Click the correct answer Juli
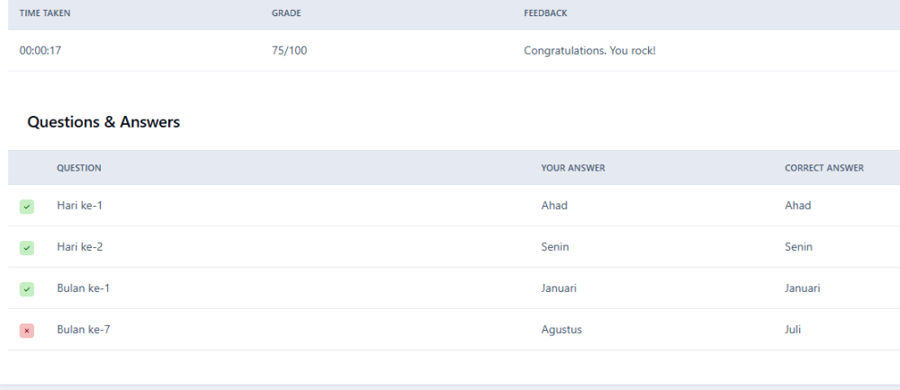The height and width of the screenshot is (390, 900). [793, 329]
